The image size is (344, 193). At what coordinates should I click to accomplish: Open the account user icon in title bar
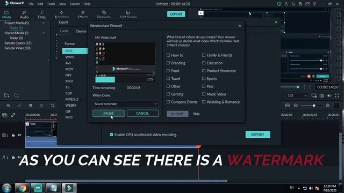pyautogui.click(x=286, y=4)
